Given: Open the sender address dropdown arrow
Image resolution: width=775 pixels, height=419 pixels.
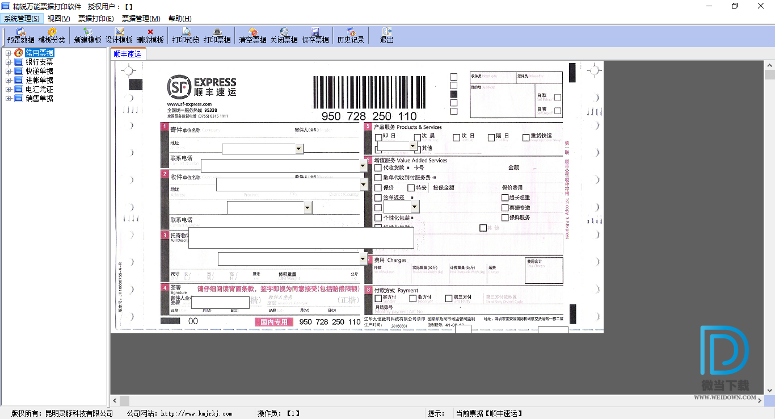Looking at the screenshot, I should pos(299,149).
